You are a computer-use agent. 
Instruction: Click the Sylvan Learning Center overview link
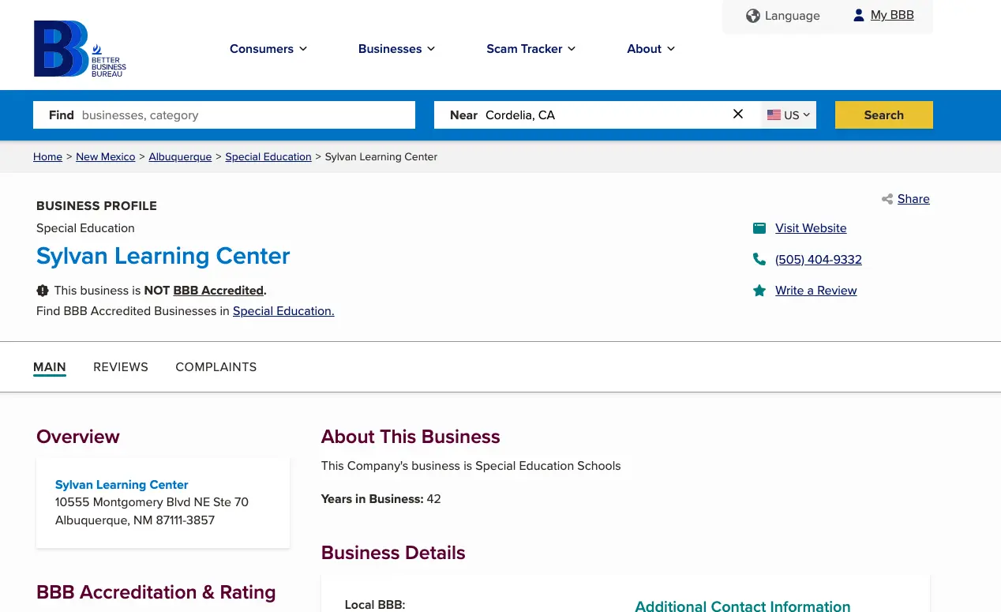[122, 484]
